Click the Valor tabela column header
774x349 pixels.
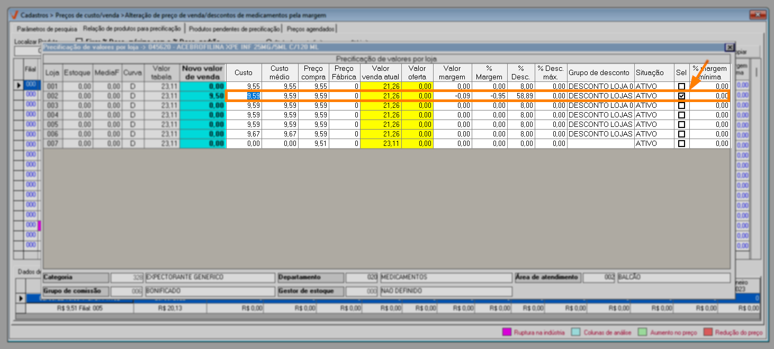point(161,72)
